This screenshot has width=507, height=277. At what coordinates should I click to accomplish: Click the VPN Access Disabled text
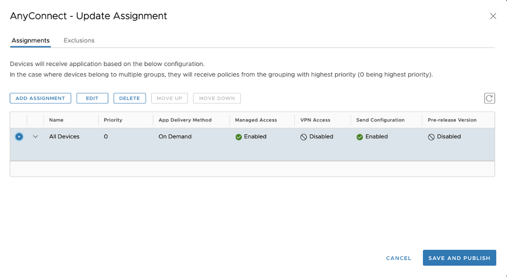[321, 137]
